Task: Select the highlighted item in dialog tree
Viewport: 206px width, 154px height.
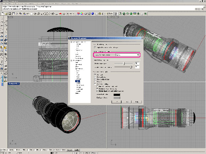Action: point(78,81)
